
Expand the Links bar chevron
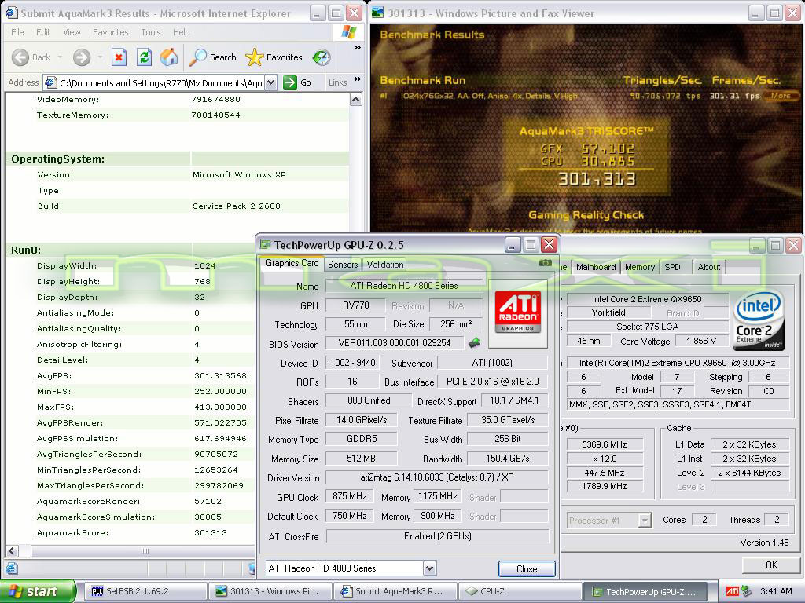coord(358,79)
